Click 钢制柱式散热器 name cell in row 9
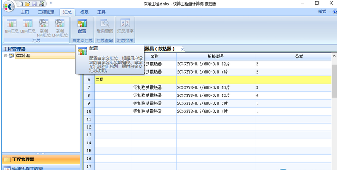337x170 pixels. click(154, 103)
